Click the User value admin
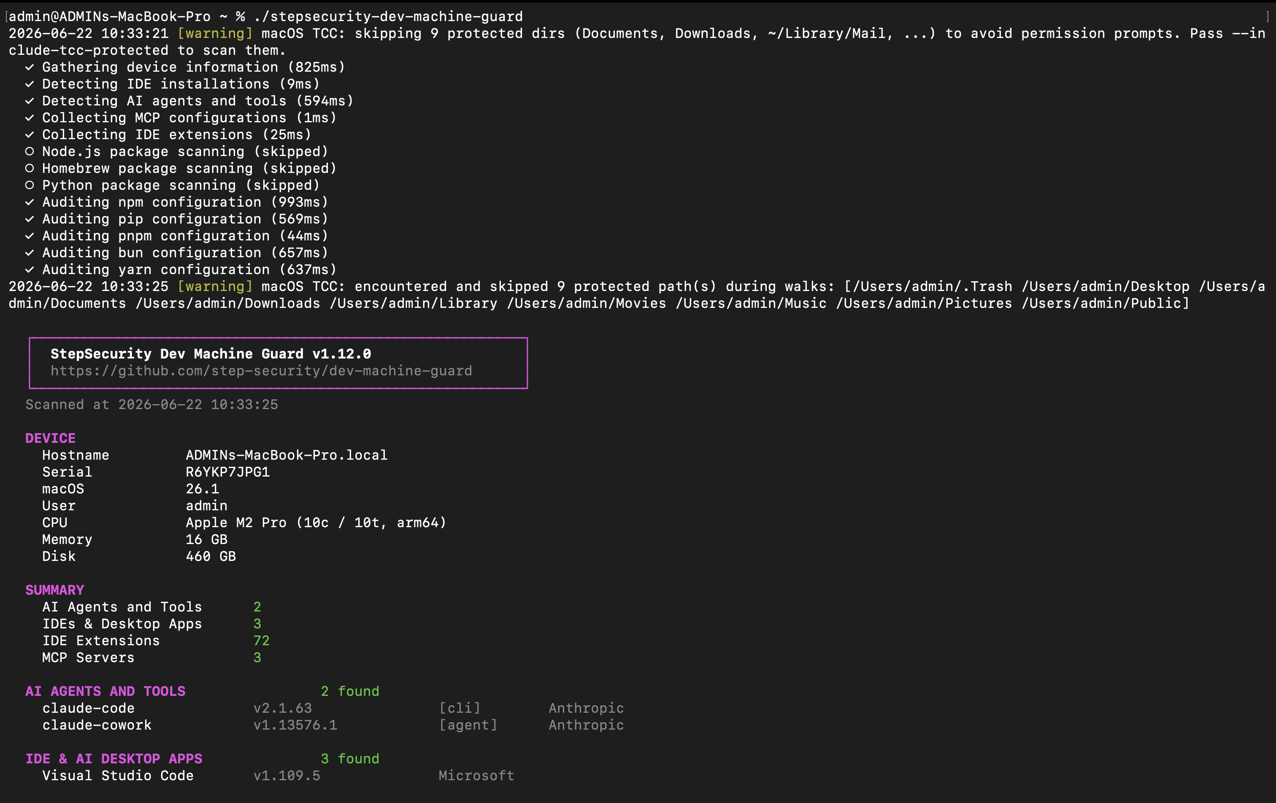 (207, 506)
